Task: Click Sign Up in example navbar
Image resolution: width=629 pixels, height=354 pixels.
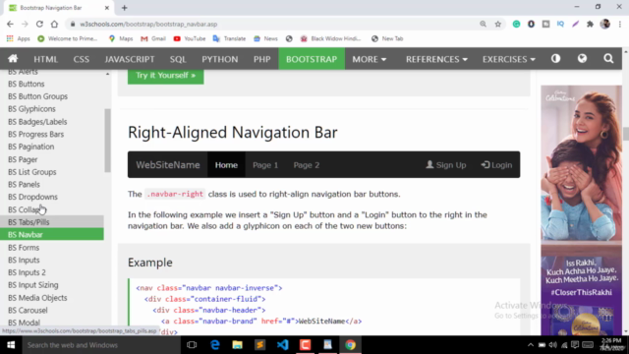Action: click(x=445, y=165)
